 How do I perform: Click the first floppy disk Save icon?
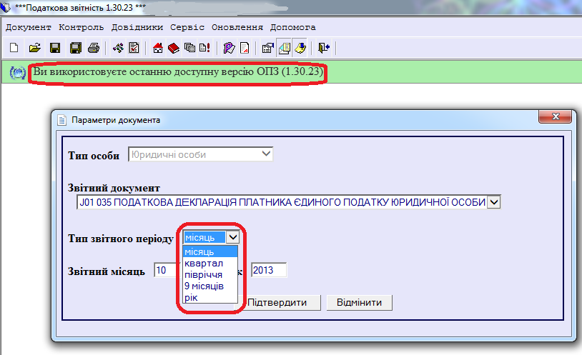54,48
